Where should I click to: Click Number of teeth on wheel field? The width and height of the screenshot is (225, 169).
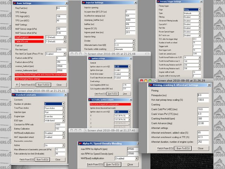point(197,43)
